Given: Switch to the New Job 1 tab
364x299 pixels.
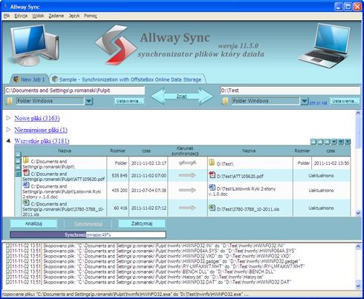Looking at the screenshot, I should pos(29,79).
